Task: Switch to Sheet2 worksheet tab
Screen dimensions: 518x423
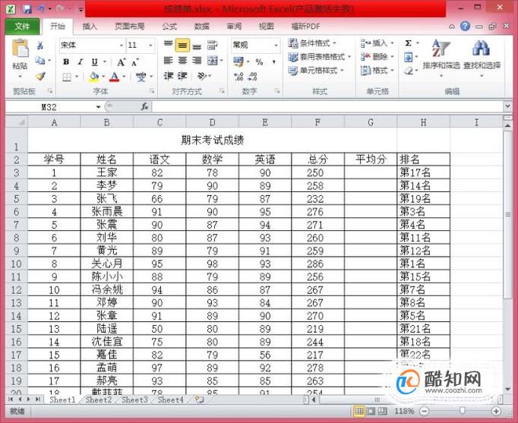Action: tap(98, 400)
